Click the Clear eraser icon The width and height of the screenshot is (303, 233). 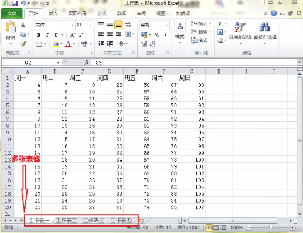(x=220, y=40)
